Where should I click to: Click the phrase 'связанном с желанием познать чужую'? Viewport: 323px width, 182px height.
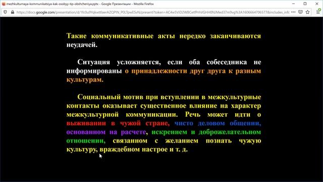pos(187,141)
